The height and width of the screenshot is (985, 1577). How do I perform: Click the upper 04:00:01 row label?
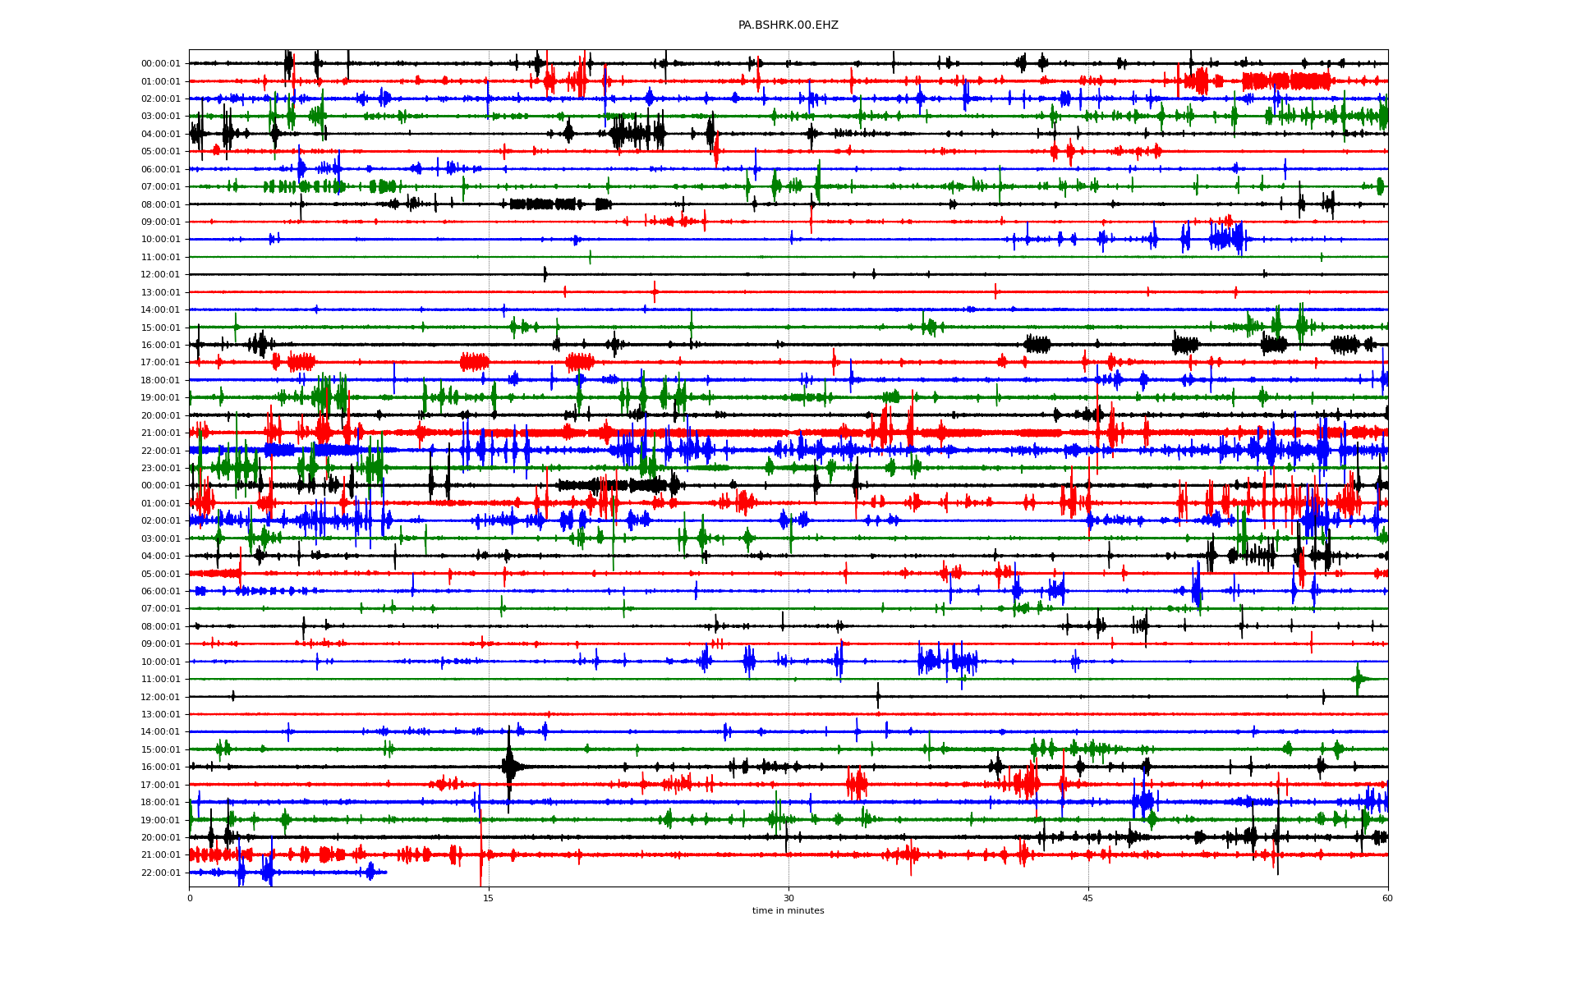(160, 135)
